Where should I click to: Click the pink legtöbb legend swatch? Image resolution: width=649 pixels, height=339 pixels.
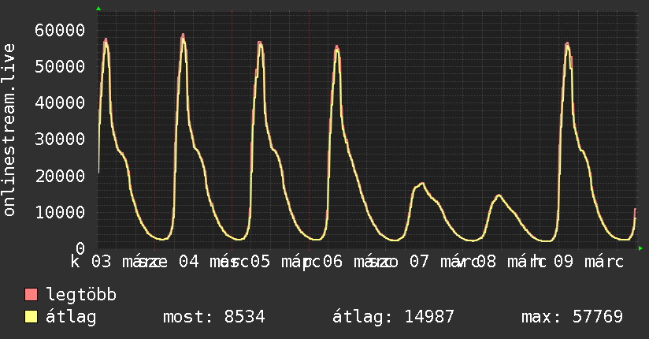click(31, 295)
